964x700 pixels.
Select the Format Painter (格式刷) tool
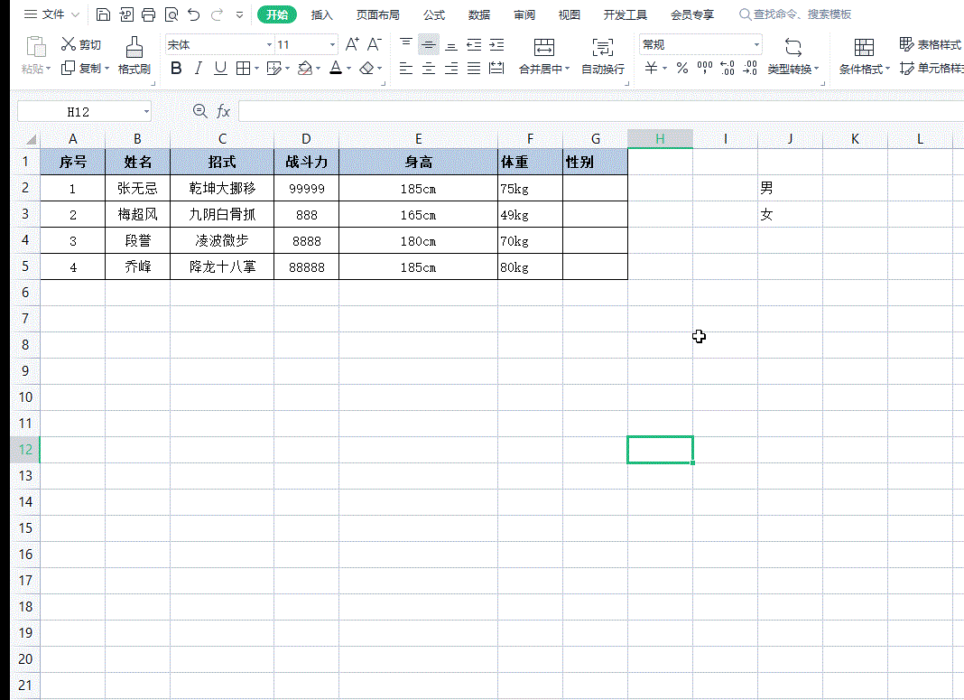(x=134, y=55)
